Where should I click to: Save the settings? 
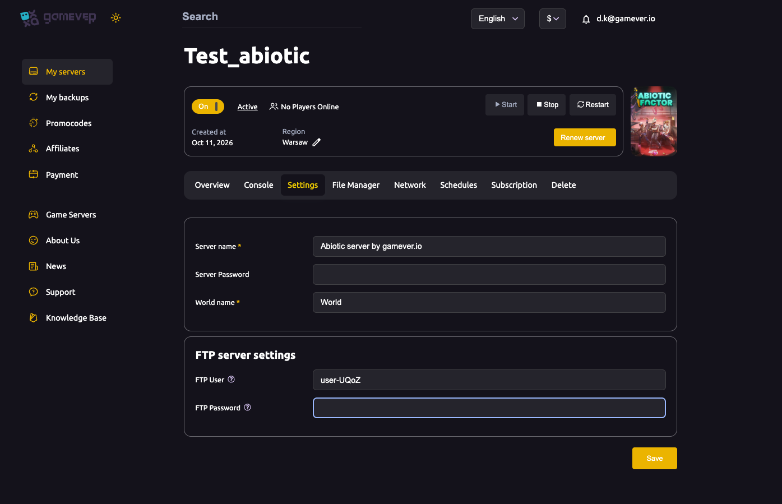(655, 458)
